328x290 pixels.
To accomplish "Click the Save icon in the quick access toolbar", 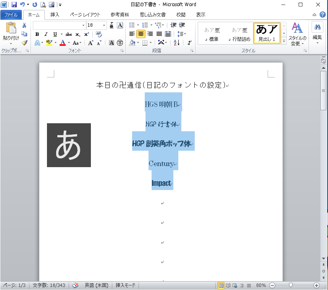I will point(14,5).
